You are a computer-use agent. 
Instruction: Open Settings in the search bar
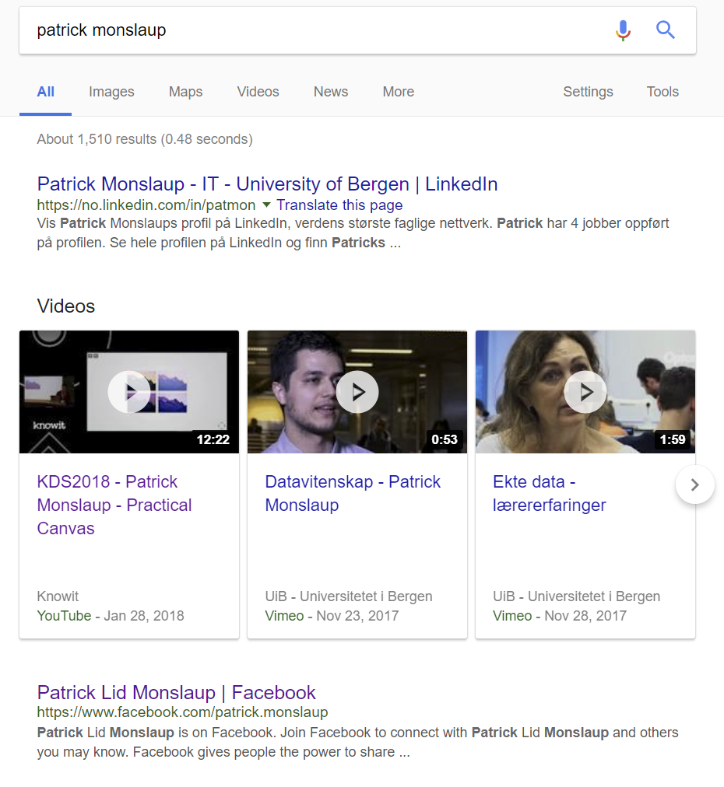588,92
